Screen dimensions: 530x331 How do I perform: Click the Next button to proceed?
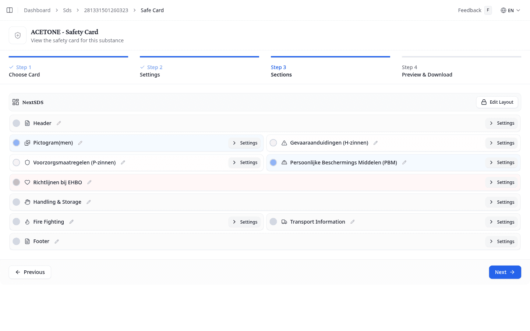505,272
